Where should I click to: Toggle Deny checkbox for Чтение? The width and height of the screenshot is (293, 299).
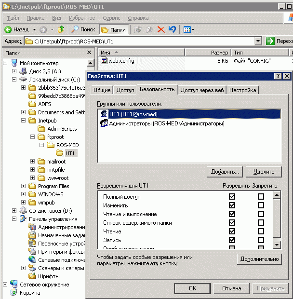[x=261, y=231]
